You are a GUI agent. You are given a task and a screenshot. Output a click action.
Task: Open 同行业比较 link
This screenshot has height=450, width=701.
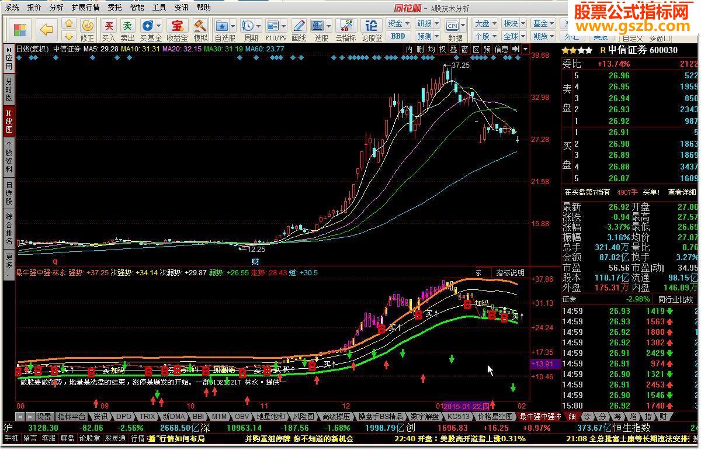point(677,299)
